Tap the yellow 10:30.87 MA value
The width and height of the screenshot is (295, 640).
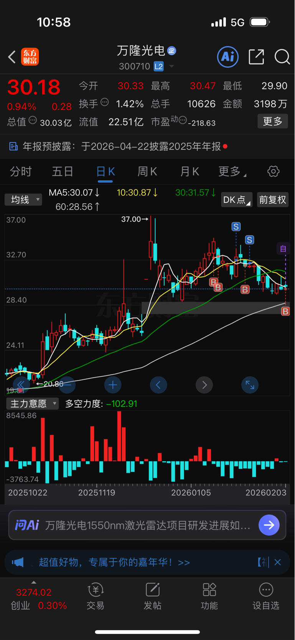click(137, 192)
